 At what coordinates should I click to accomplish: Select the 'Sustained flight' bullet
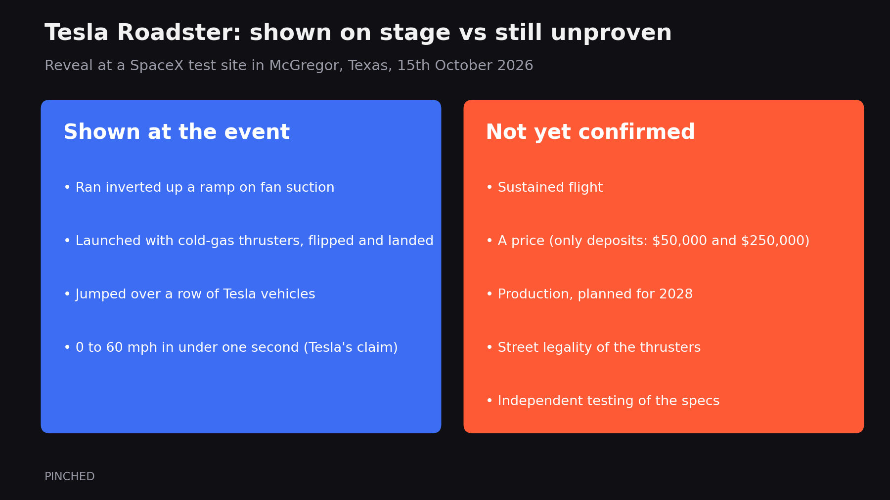click(x=544, y=188)
